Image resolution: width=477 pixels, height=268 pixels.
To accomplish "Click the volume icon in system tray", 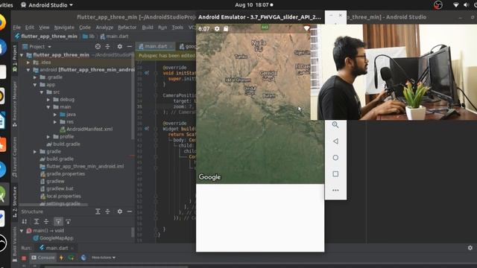I will coord(466,5).
